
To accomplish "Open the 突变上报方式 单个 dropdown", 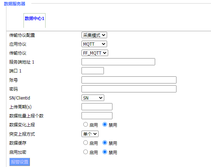I will coord(90,134).
